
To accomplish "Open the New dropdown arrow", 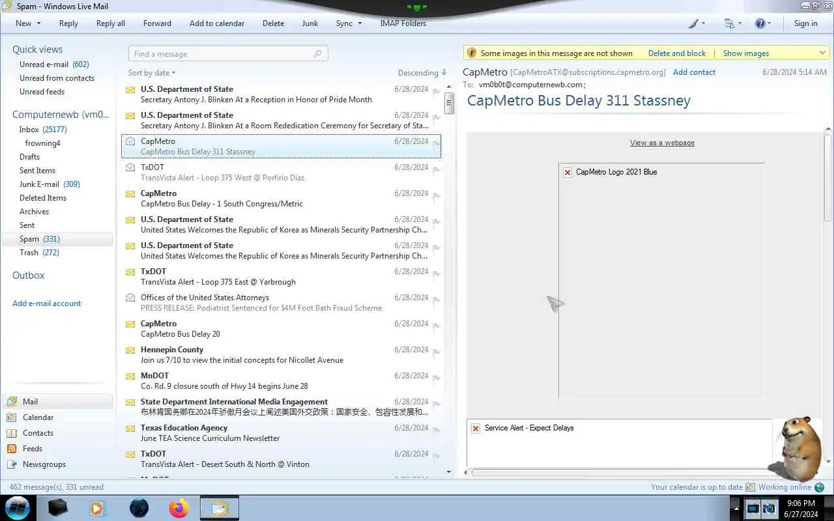I will tap(38, 23).
